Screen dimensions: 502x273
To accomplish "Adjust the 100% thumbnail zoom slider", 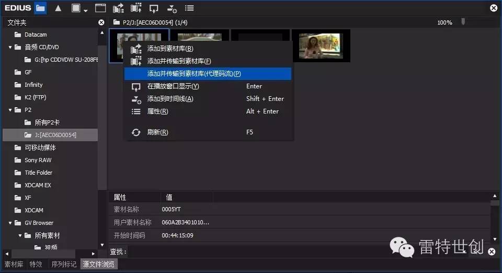I will (463, 22).
